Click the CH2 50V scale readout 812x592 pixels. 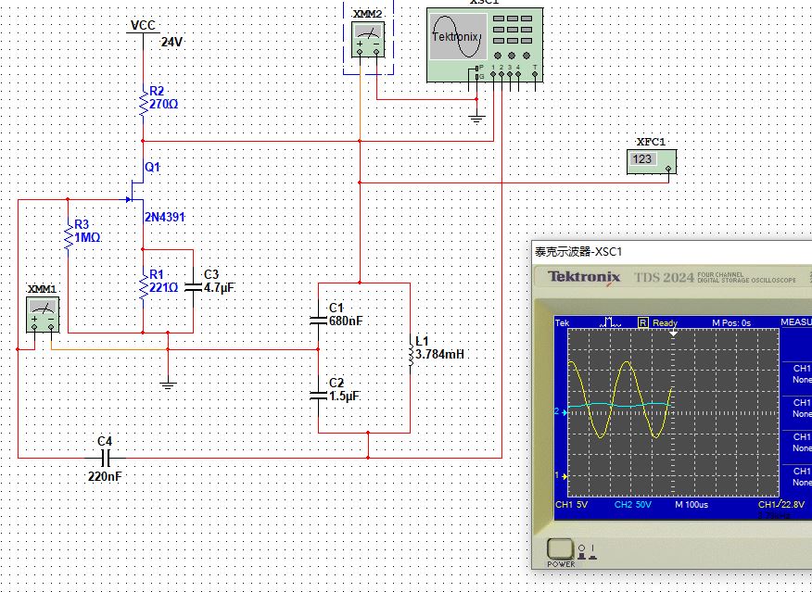pos(631,505)
